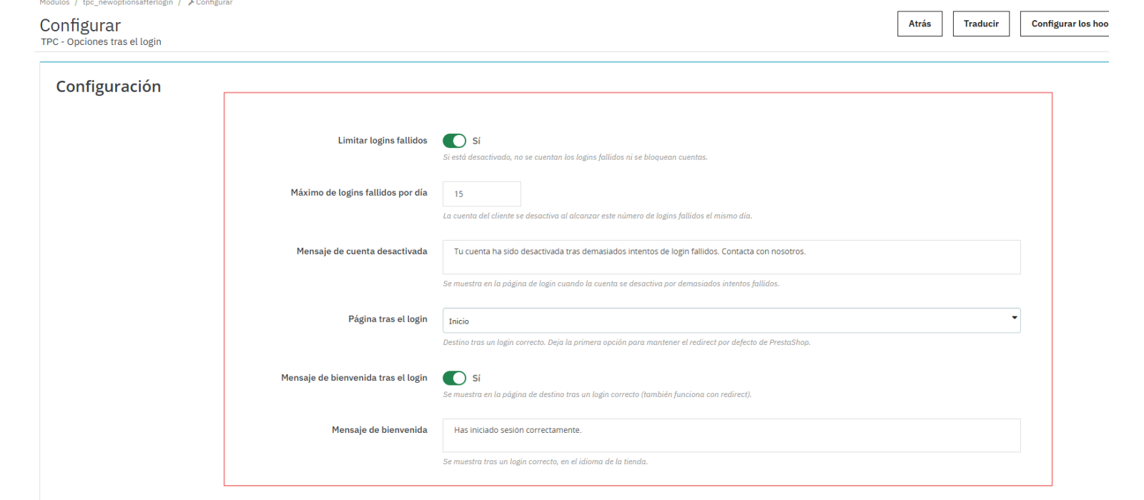Click the Página tras el login label
Viewport: 1144px width, 500px height.
[x=388, y=319]
